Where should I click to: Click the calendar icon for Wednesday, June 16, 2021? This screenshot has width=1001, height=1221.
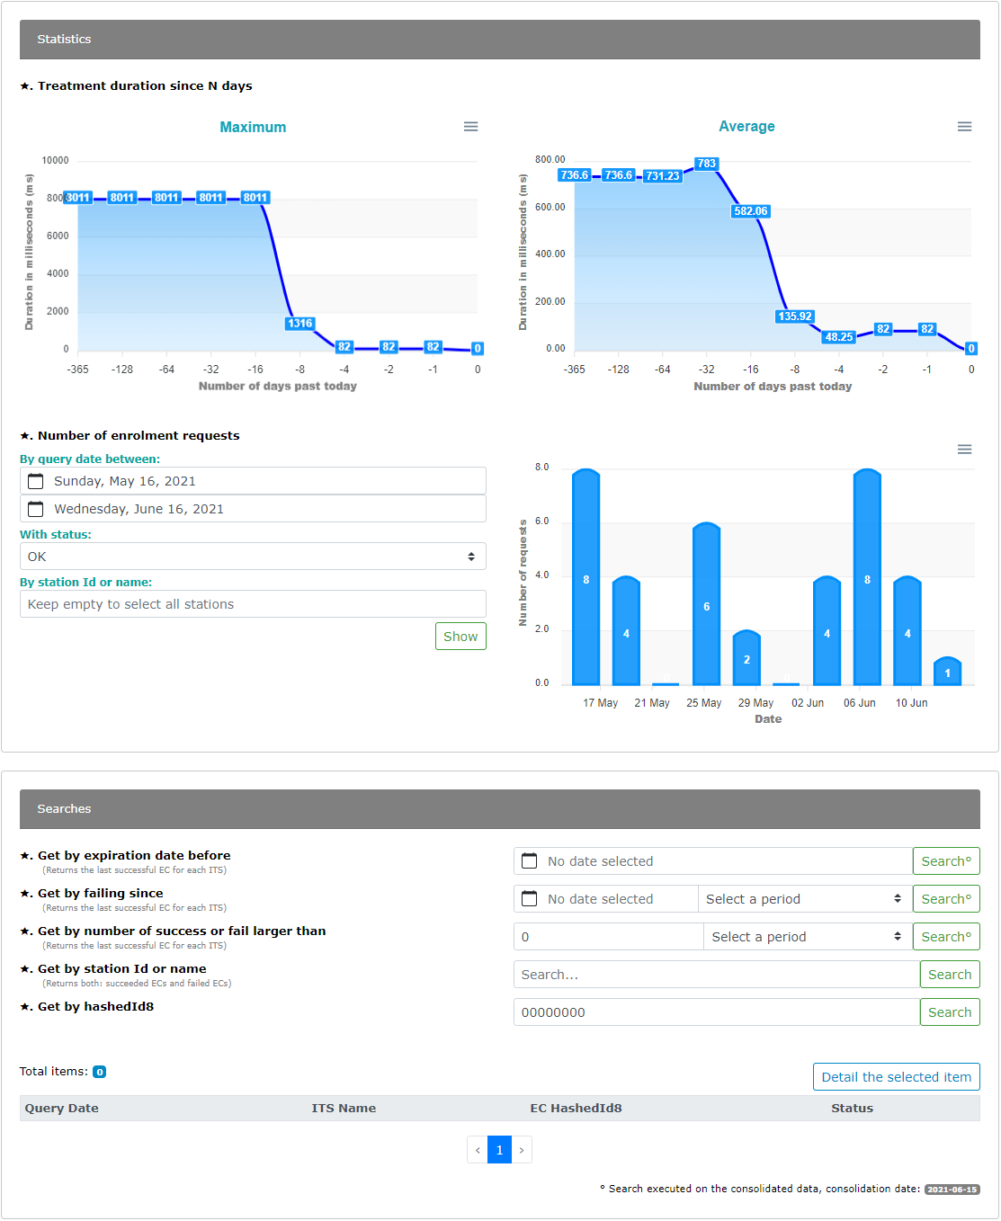point(36,509)
